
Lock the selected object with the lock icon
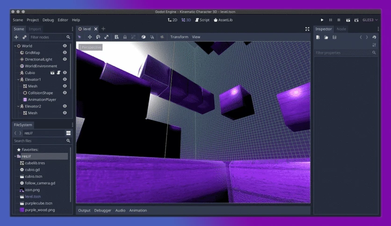(125, 37)
